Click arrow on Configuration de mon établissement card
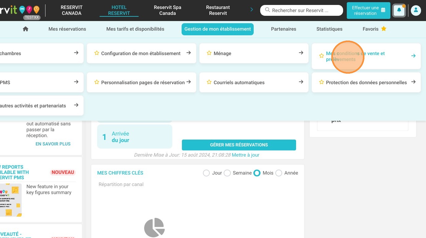426x238 pixels. pyautogui.click(x=188, y=53)
